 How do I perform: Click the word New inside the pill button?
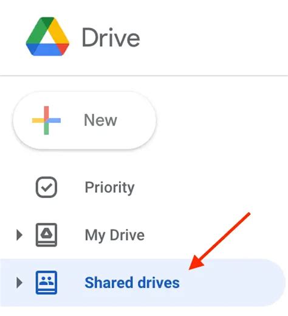100,120
